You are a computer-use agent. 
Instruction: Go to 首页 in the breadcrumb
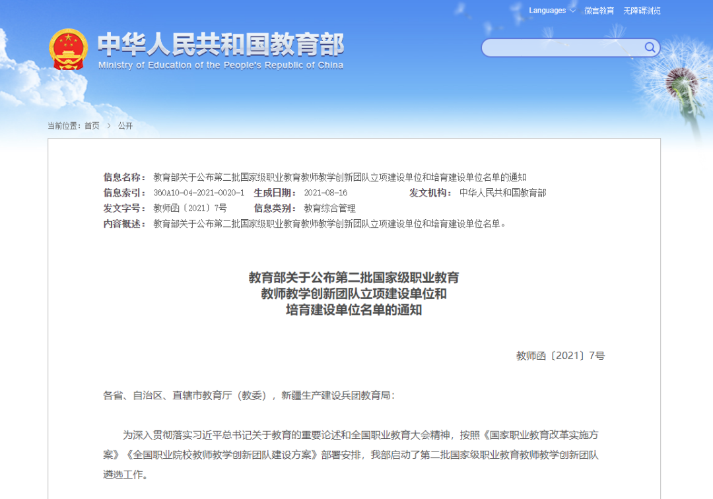coord(92,125)
